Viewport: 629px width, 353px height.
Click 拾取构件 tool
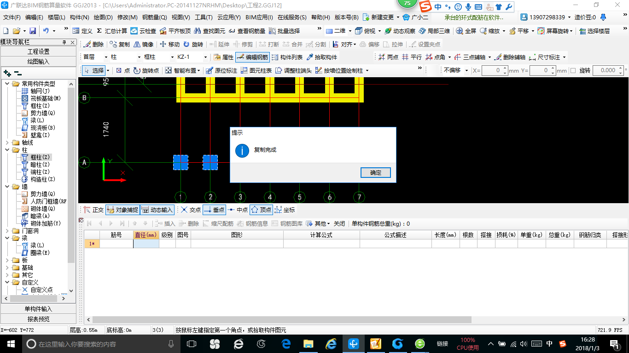click(x=321, y=57)
